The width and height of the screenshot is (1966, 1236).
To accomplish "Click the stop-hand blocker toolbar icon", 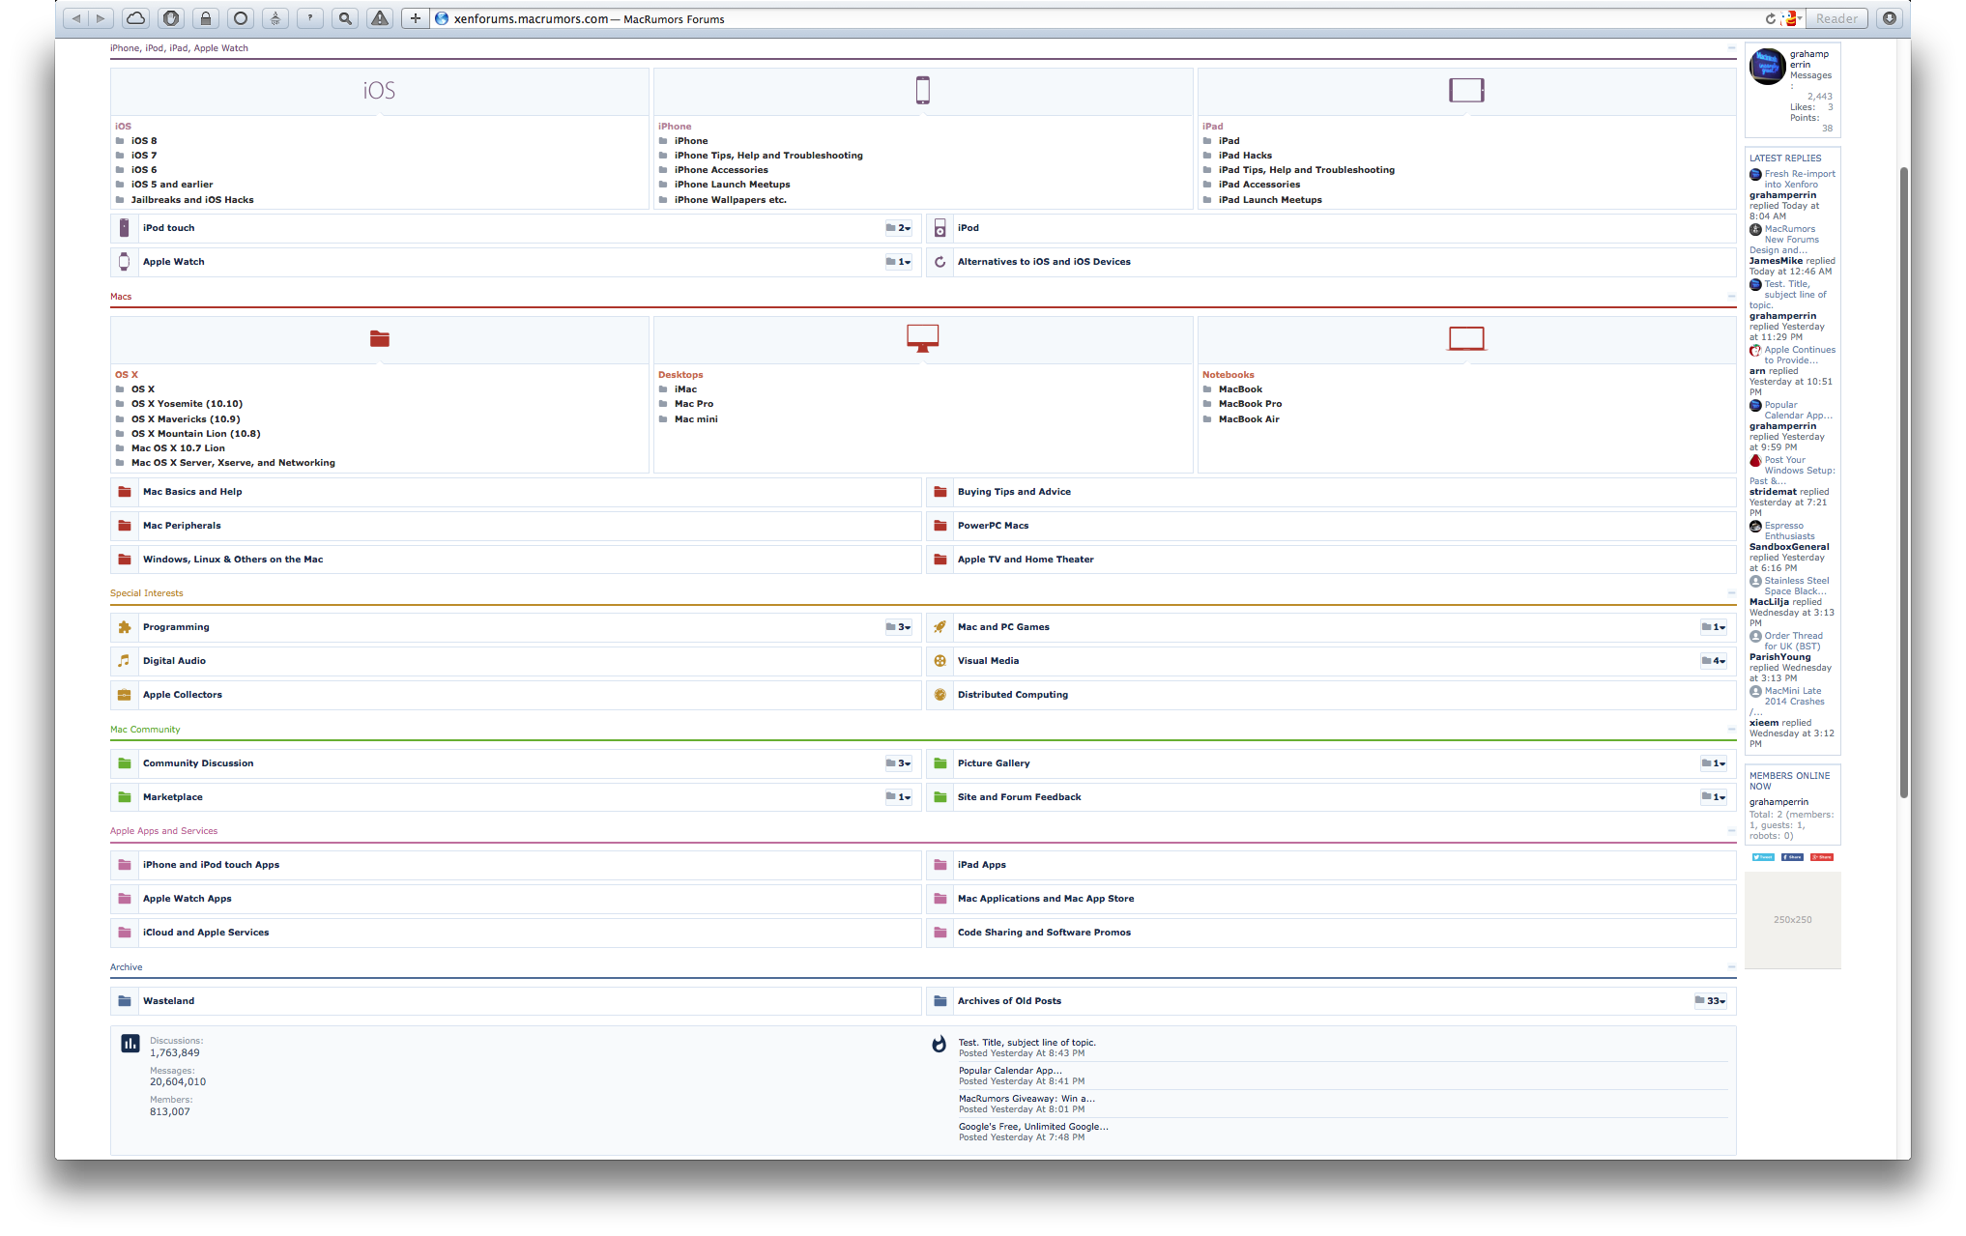I will coord(171,18).
